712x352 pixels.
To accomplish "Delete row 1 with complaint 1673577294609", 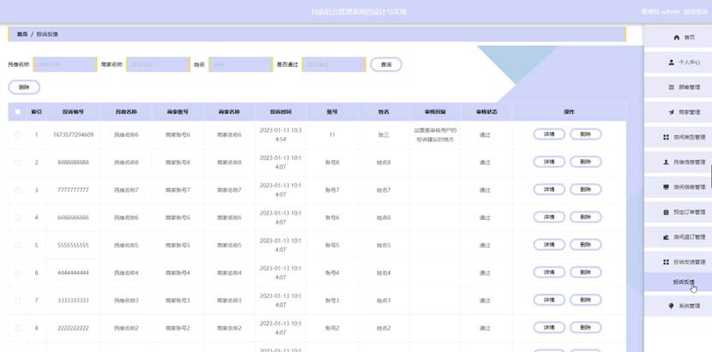I will 586,134.
